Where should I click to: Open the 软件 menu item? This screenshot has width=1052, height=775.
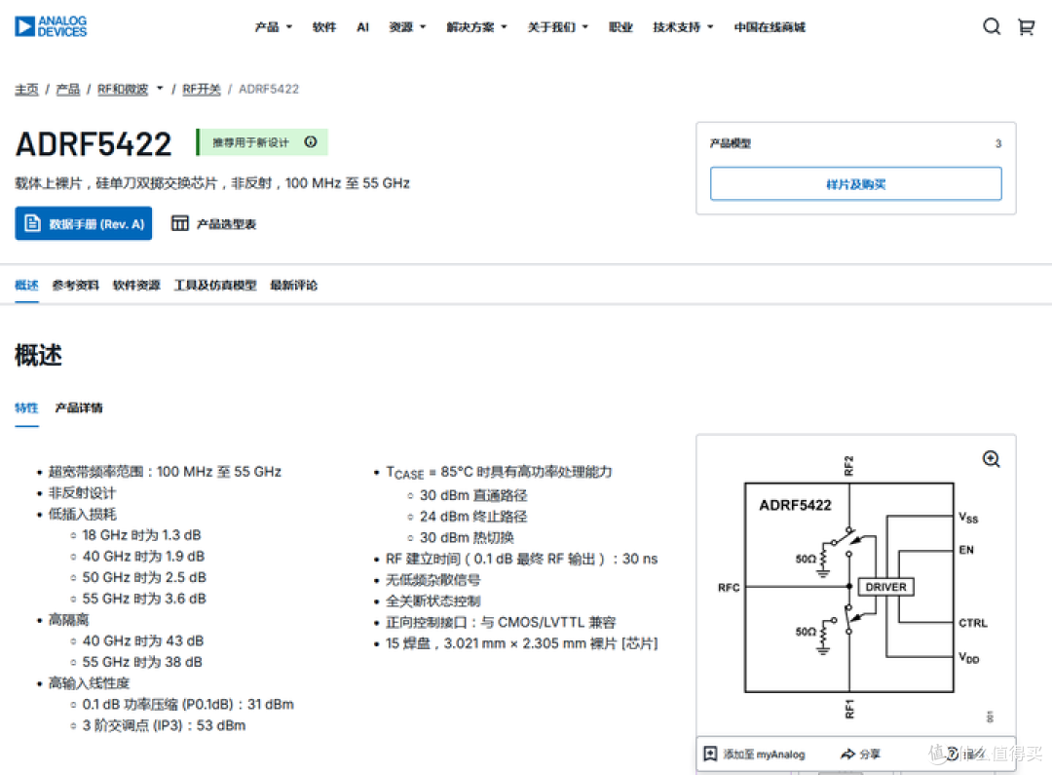324,27
